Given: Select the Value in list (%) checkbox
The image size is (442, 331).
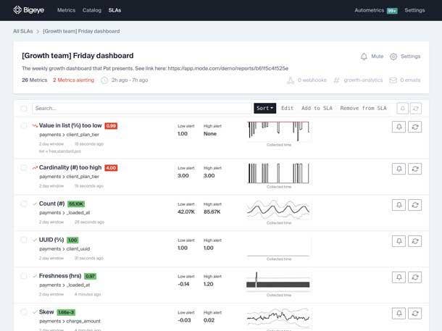Looking at the screenshot, I should 24,125.
